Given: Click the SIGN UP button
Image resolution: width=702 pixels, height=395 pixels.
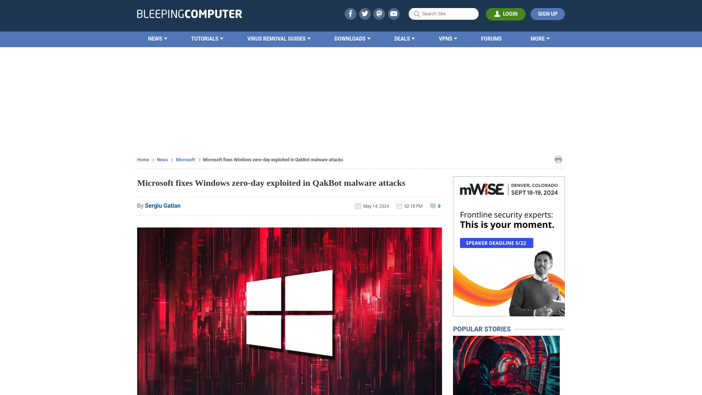Looking at the screenshot, I should click(x=547, y=14).
